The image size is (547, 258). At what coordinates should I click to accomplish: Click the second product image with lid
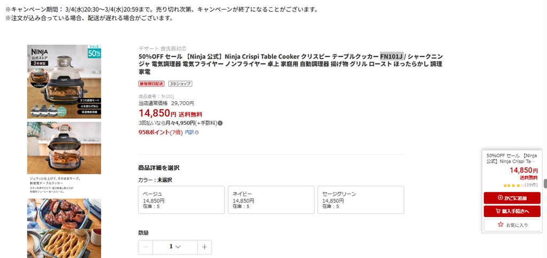click(x=64, y=148)
